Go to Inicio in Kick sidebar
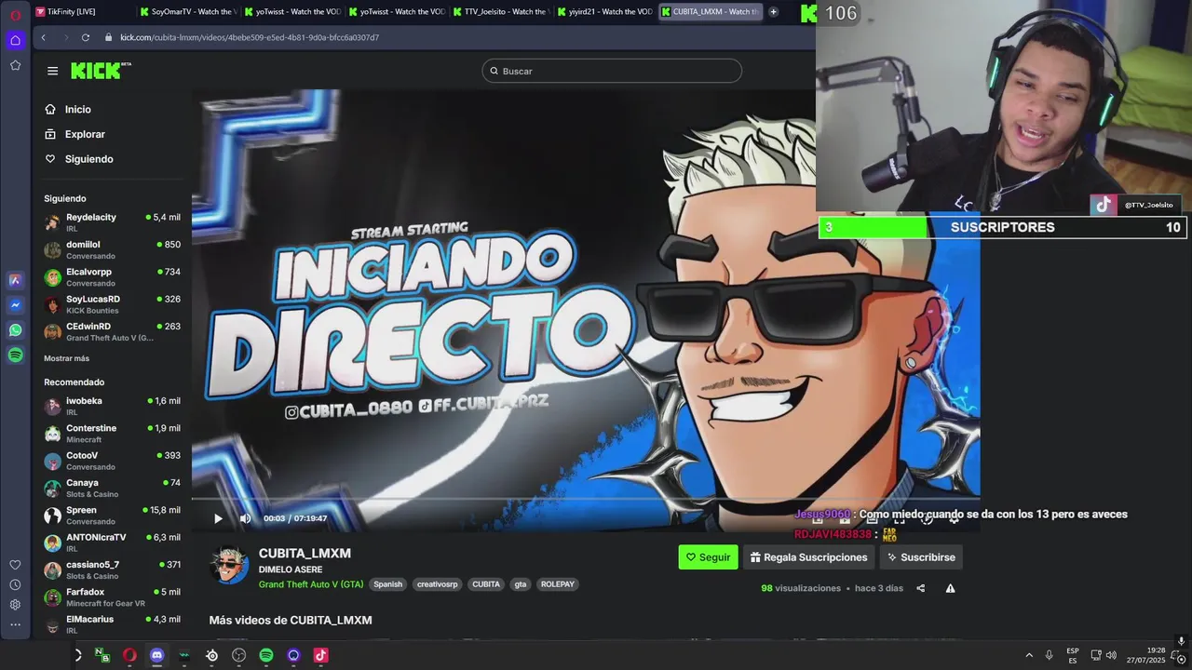Screen dimensions: 1192x670 [68, 110]
